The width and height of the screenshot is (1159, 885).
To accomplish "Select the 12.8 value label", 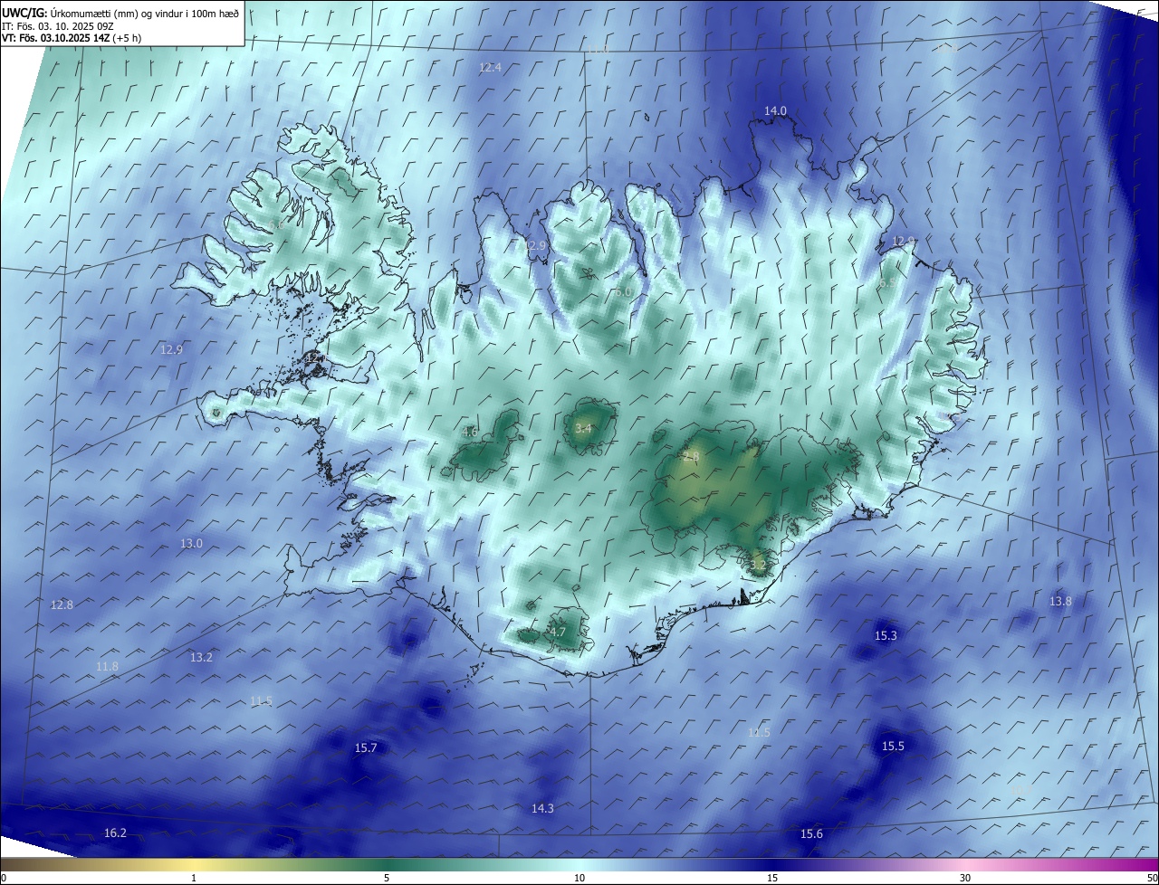I will (62, 605).
